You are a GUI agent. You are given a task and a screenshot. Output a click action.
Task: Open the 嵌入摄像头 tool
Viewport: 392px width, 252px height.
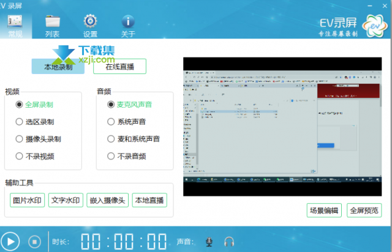108,200
